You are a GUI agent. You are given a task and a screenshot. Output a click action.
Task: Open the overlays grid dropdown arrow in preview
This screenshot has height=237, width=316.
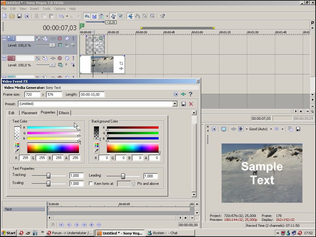tap(282, 129)
